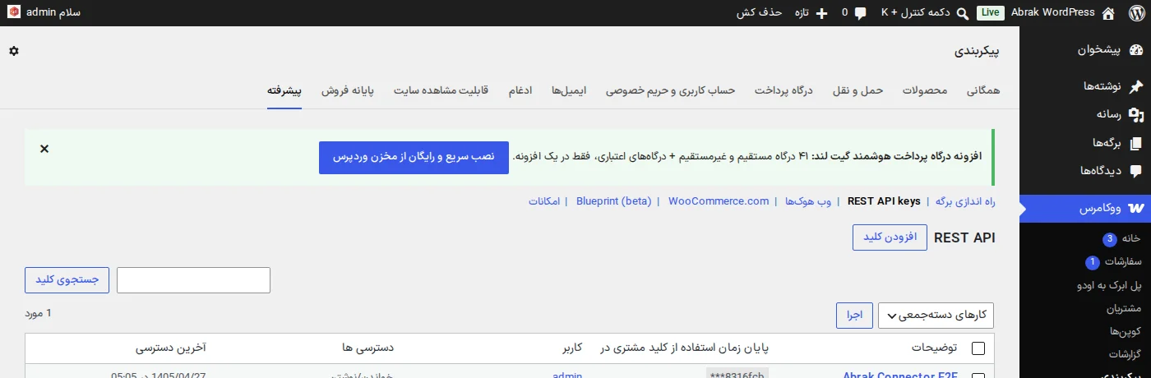Open خانه submenu under WooCommerce
The height and width of the screenshot is (378, 1151).
[1130, 239]
